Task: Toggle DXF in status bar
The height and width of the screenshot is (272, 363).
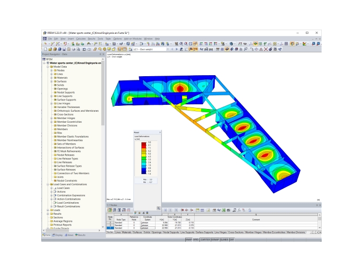Action: click(232, 240)
